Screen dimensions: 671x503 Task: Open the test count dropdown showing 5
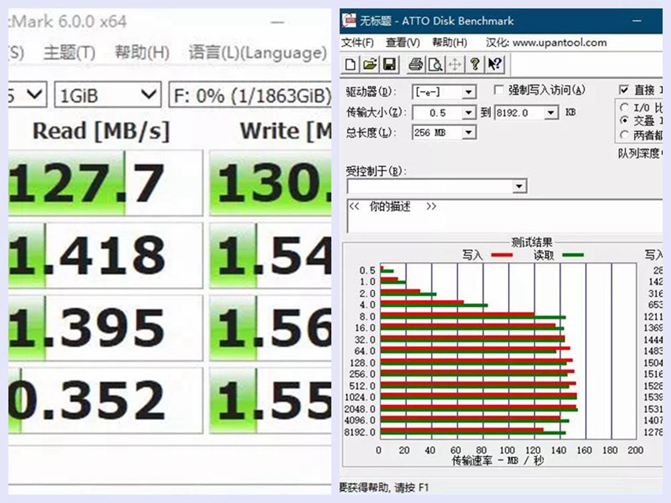pos(27,96)
